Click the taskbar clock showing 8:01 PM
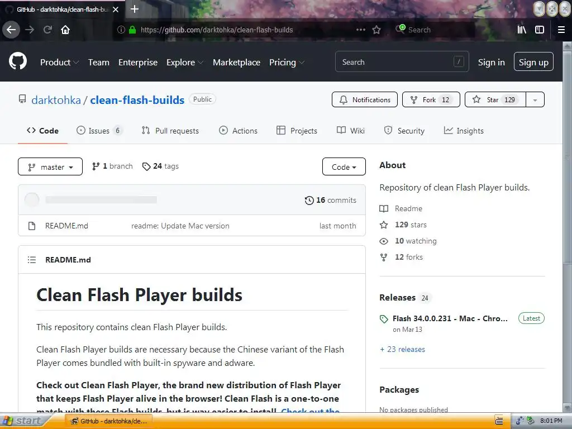572x429 pixels. (551, 421)
